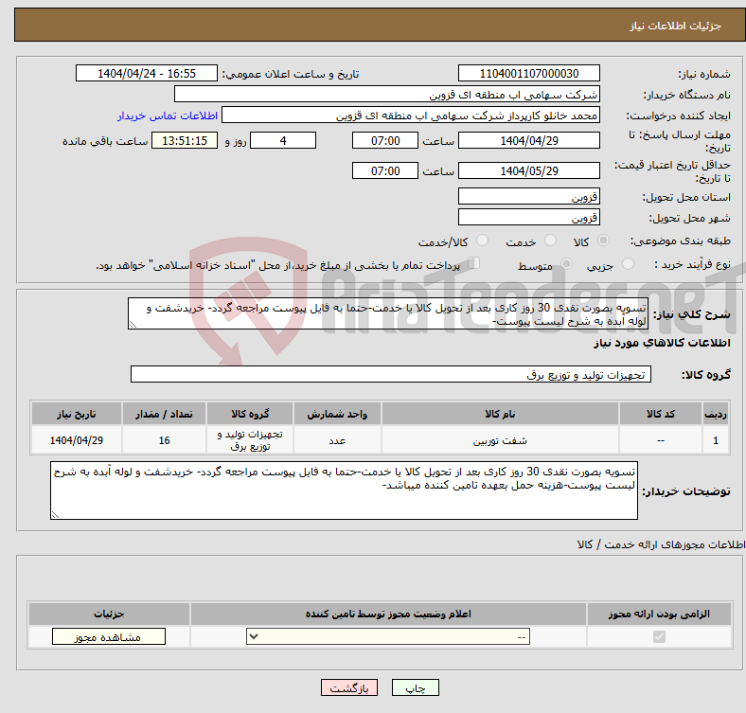Click the delivery city field
Viewport: 746px width, 713px height.
coord(528,217)
